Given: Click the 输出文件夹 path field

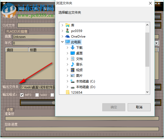Looking at the screenshot, I should (38, 87).
